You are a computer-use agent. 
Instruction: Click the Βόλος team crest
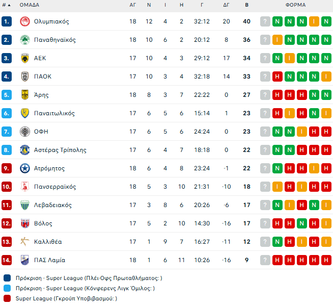coord(24,223)
